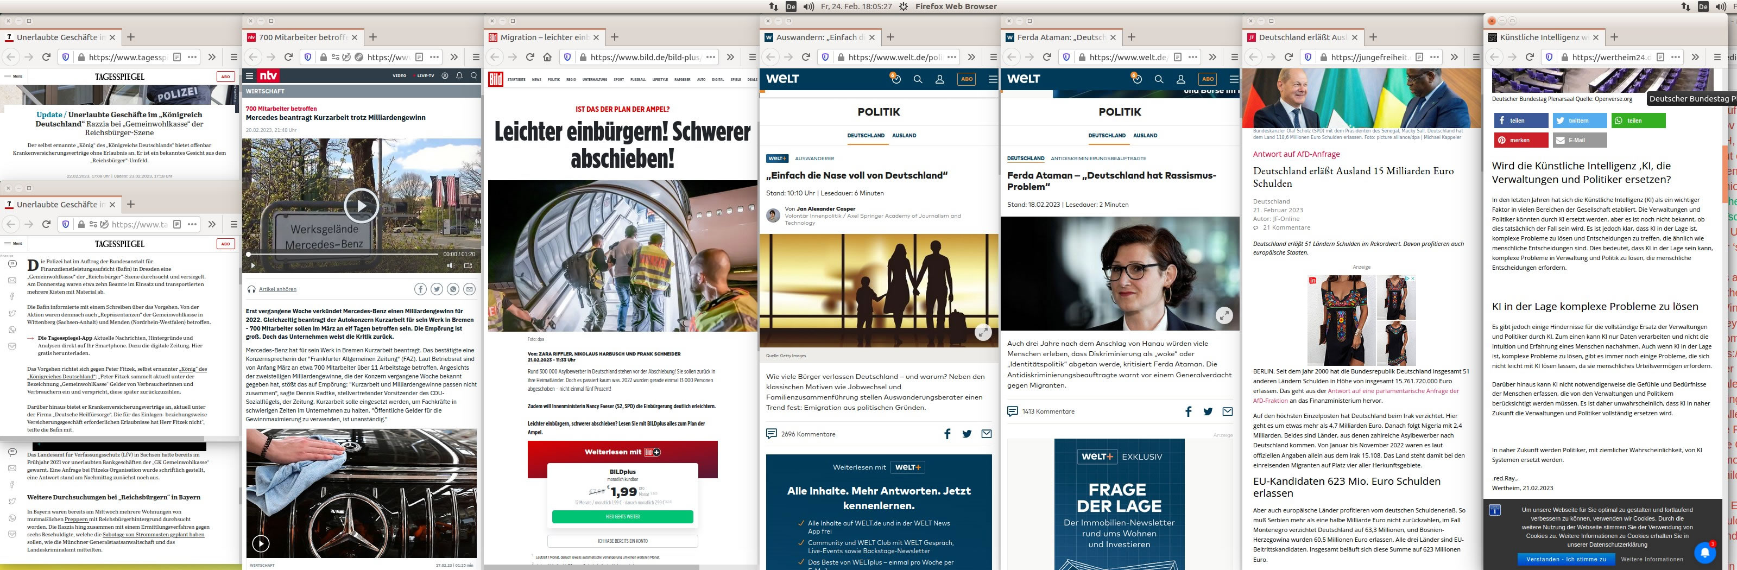Screen dimensions: 1737x570
Task: Open clock 'Fr, 24. Feb. 18:05:27' in top panel
Action: 856,6
